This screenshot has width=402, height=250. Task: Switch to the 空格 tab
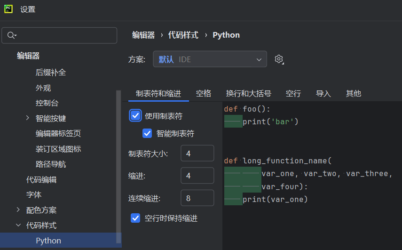click(x=203, y=93)
